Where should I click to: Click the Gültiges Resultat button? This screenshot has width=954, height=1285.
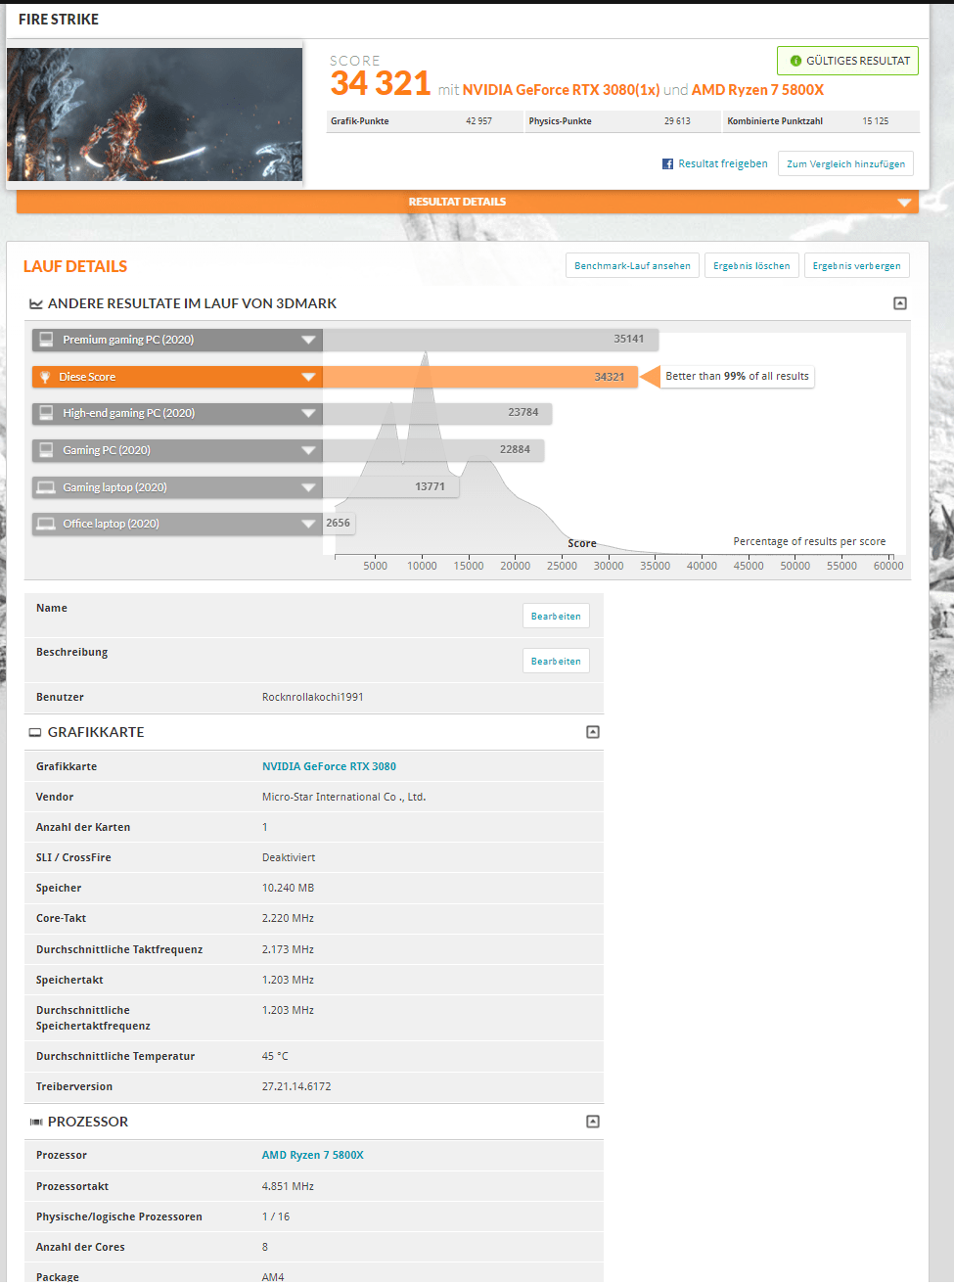tap(848, 61)
